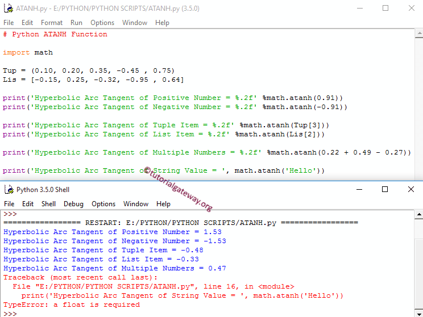423x317 pixels.
Task: Click the Shell output 'List Item = -0.33'
Action: pyautogui.click(x=101, y=259)
